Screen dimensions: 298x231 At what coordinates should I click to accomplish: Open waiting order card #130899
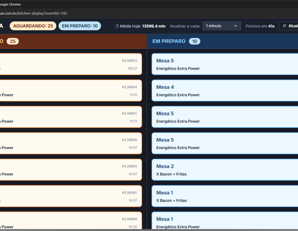tap(71, 170)
